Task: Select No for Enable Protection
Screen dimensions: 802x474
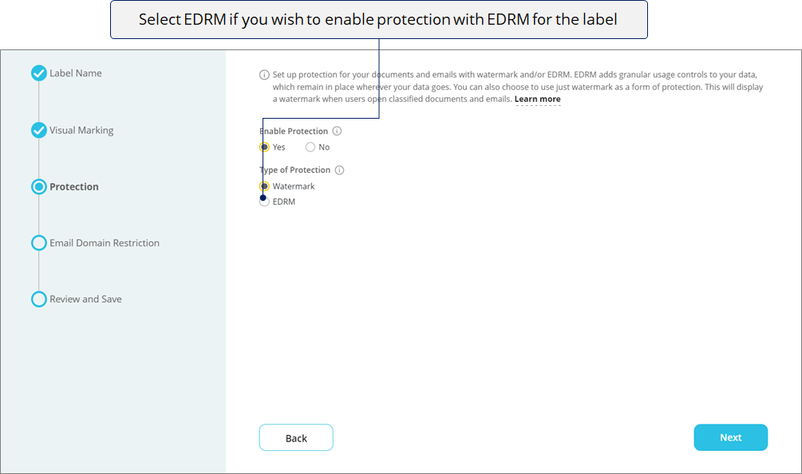Action: (x=310, y=147)
